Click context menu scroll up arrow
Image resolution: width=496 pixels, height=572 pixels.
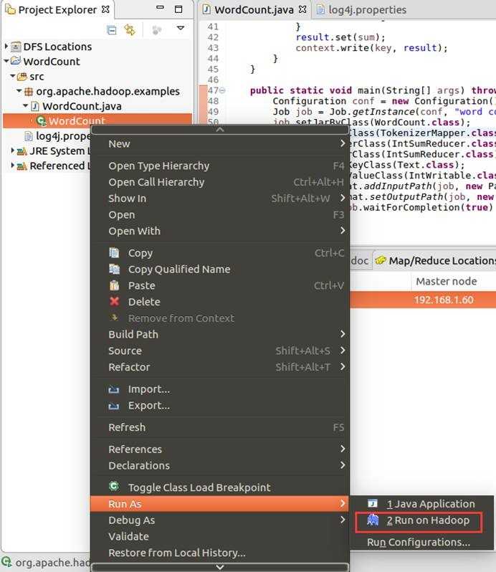tap(220, 130)
